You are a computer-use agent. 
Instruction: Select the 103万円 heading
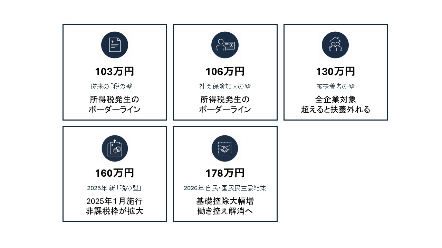115,72
